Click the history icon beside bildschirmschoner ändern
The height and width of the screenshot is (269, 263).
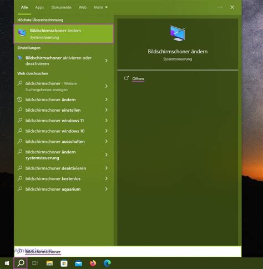[20, 99]
